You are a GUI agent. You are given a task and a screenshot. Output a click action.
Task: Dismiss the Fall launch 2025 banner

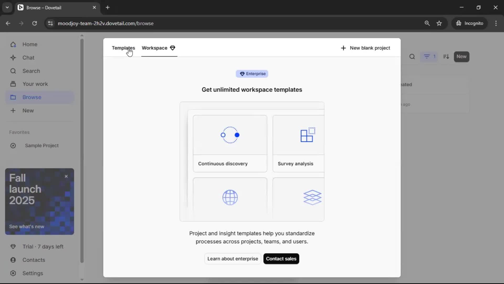click(66, 176)
